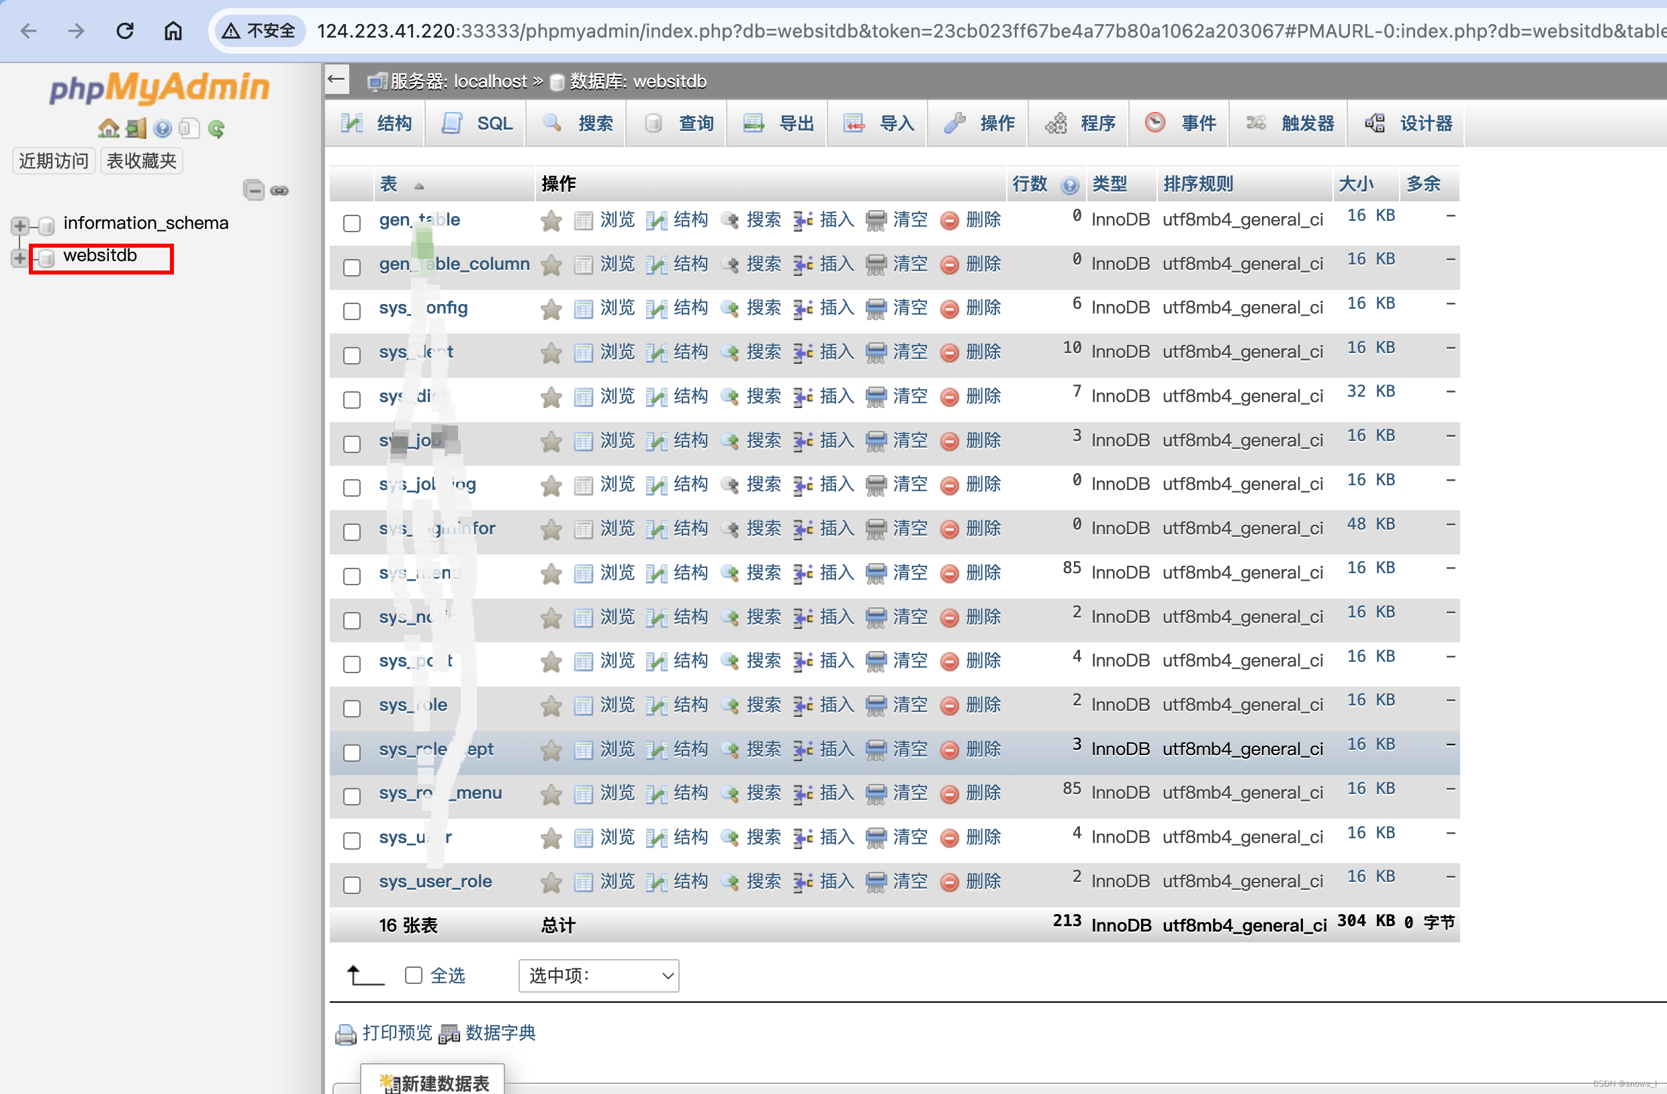Select the sys_role_menu row checkbox
The height and width of the screenshot is (1094, 1667).
tap(352, 797)
